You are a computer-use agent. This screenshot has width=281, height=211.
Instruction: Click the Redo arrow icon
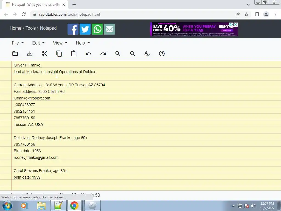[103, 54]
